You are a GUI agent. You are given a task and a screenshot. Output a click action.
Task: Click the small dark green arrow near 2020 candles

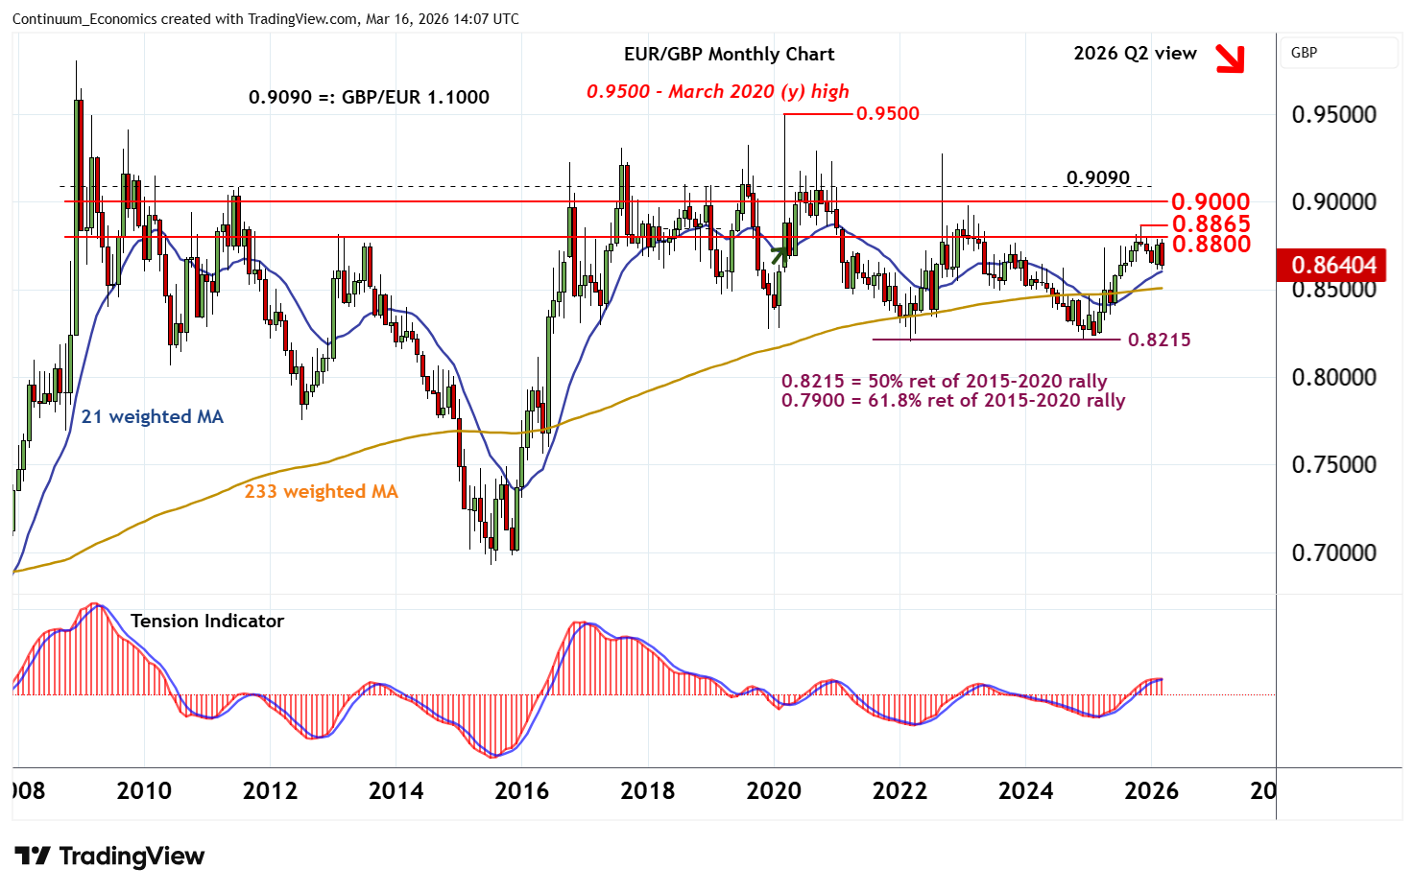779,255
